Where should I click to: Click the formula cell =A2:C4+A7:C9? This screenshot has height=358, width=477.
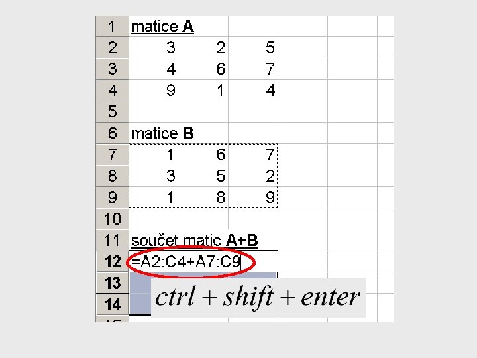(x=186, y=261)
